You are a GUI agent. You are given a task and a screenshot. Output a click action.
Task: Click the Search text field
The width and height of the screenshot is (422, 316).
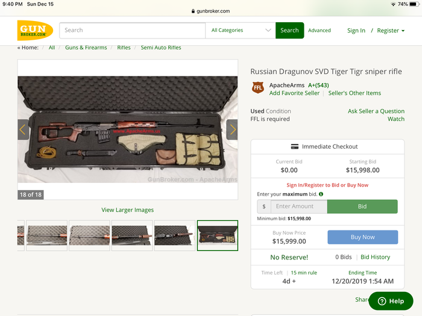tap(133, 30)
